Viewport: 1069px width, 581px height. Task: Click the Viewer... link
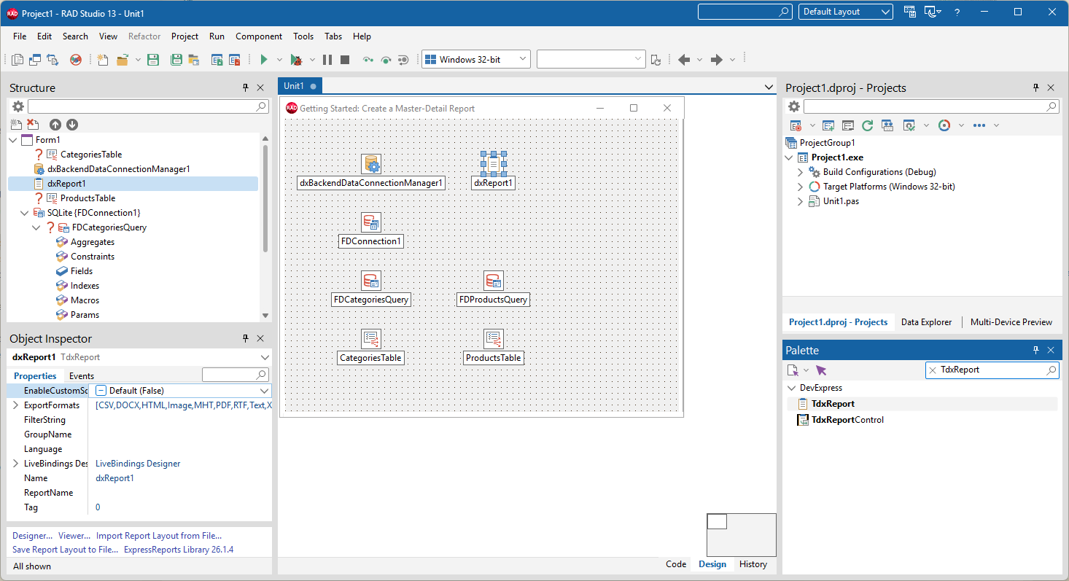74,536
